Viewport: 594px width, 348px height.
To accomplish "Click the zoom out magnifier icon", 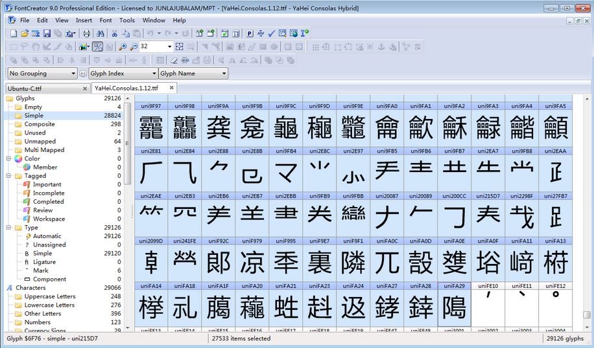I will click(x=134, y=47).
